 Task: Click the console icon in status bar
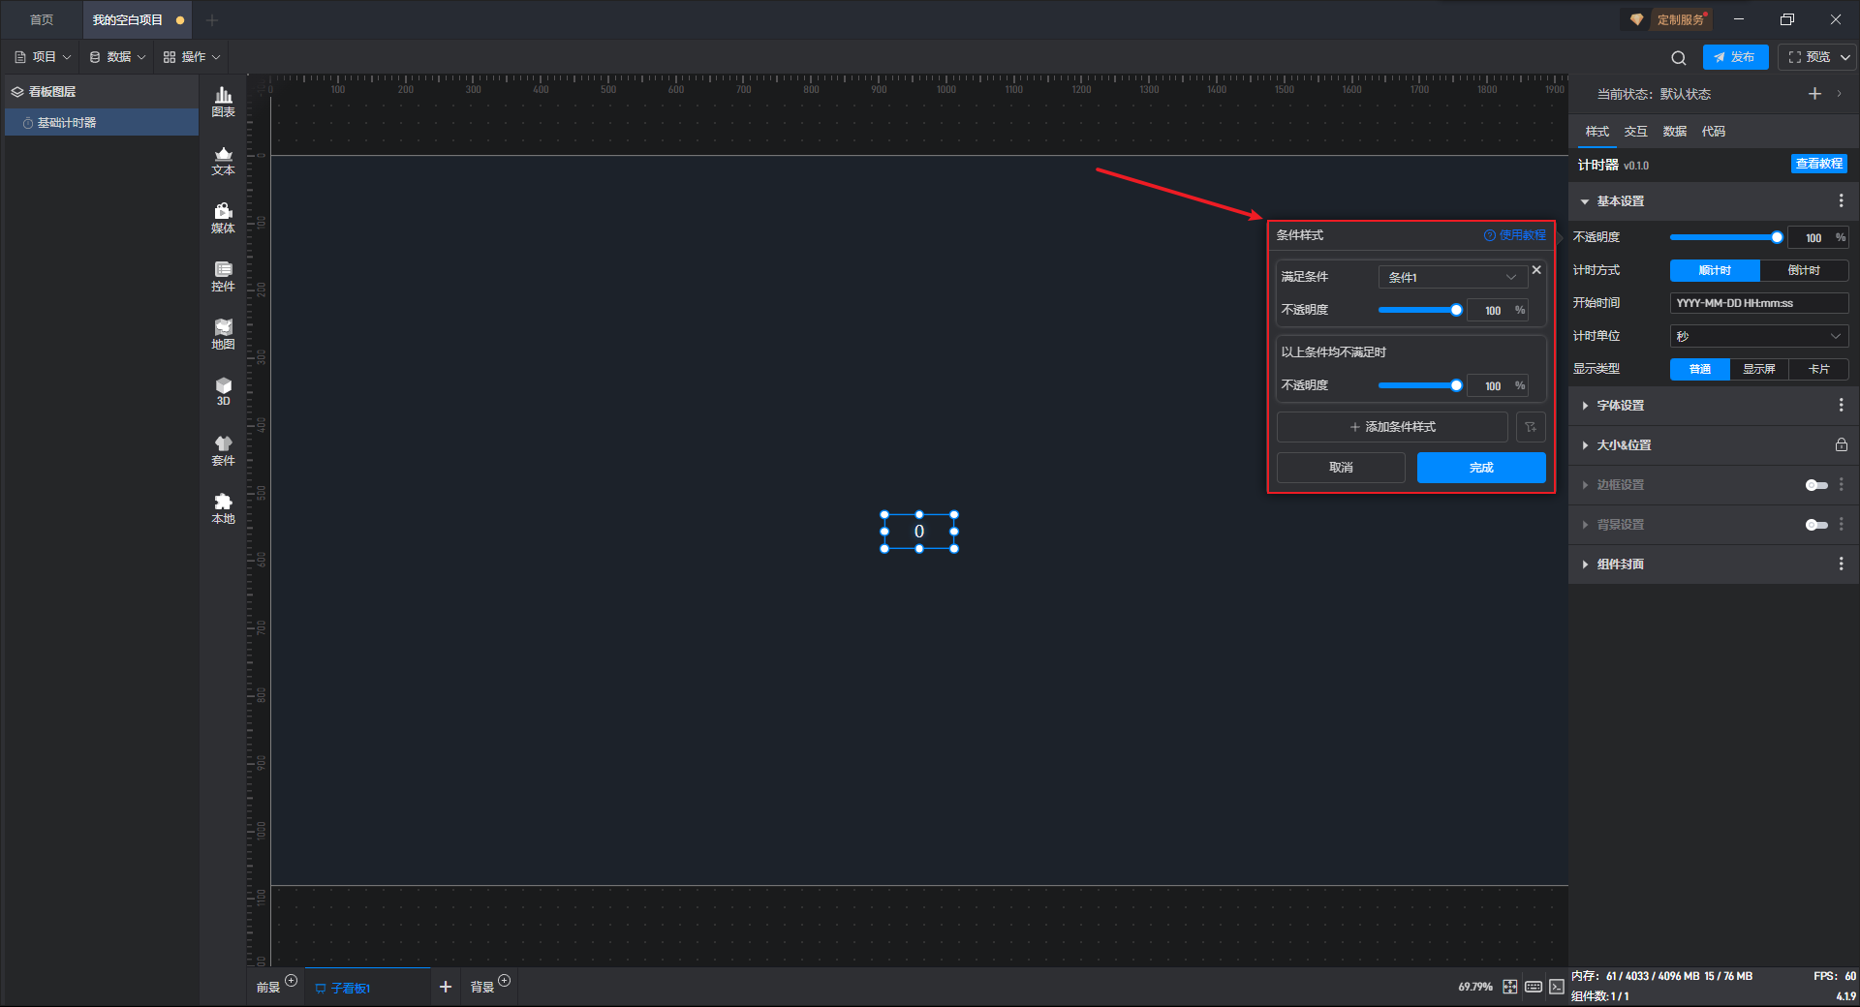1556,987
